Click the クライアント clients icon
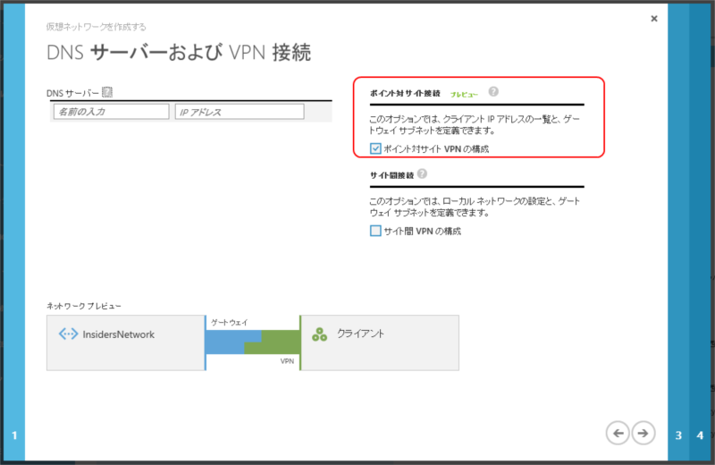 [319, 334]
